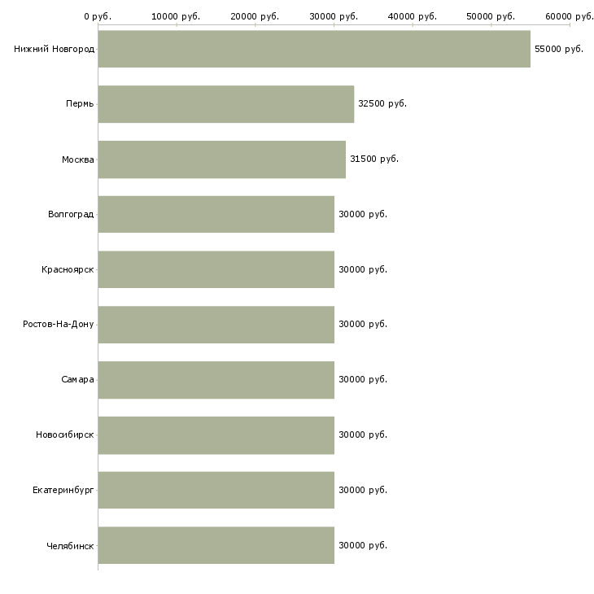Viewport: 594px width, 594px height.
Task: Click the Красноярск bar
Action: (216, 269)
